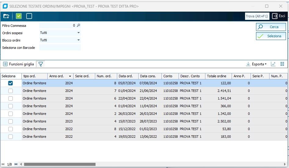The image size is (289, 168).
Task: Open the Funzioni griglia menu
Action: [x=19, y=64]
